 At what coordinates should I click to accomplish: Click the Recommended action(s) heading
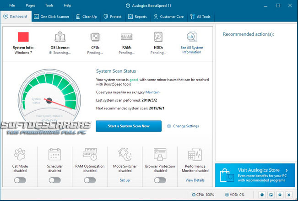click(249, 34)
